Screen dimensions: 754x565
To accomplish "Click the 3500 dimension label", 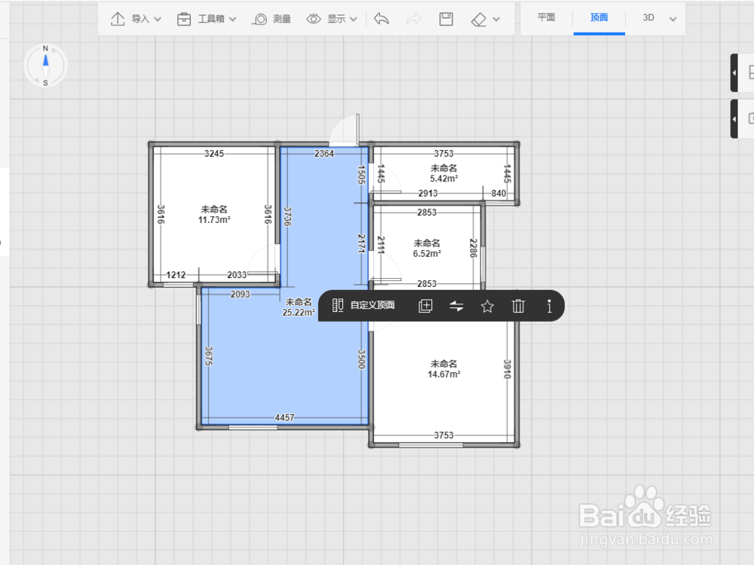I will 362,359.
